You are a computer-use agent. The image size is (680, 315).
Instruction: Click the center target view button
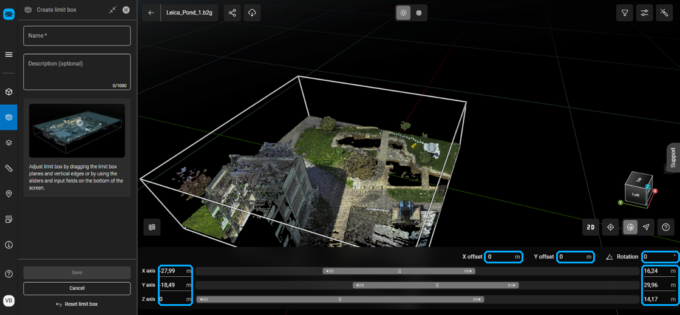pos(611,227)
